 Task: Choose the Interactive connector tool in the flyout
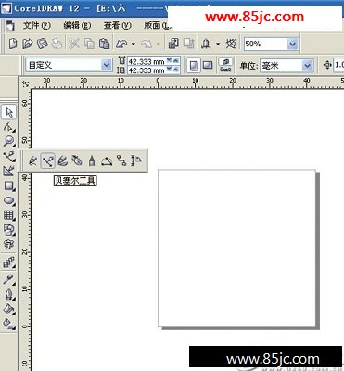(x=121, y=160)
